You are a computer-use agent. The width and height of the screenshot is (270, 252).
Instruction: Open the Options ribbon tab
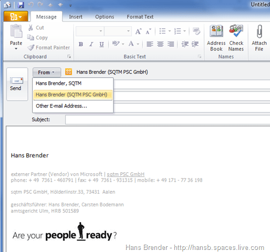pyautogui.click(x=105, y=17)
